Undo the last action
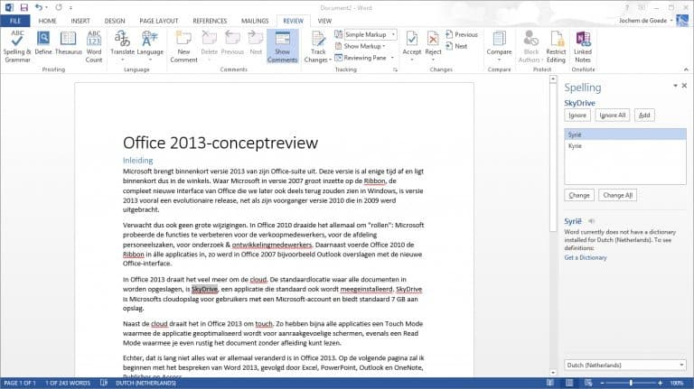 click(39, 7)
